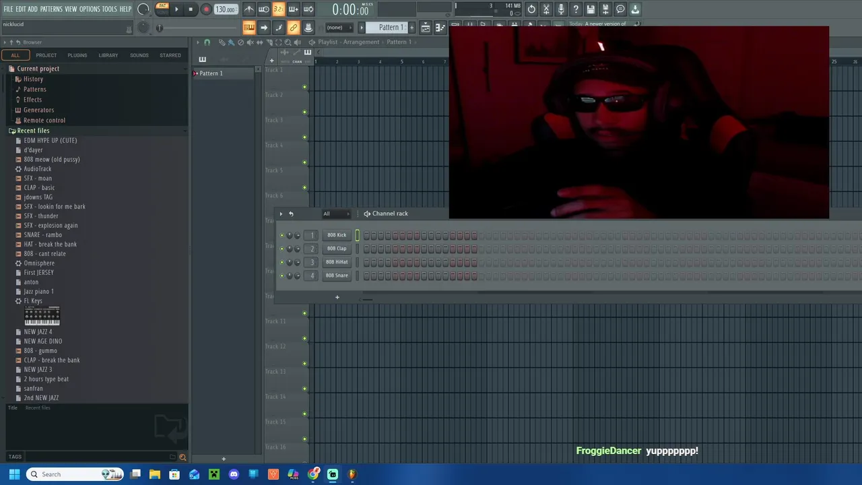
Task: Open the 808 HiHat channel button
Action: (x=337, y=262)
